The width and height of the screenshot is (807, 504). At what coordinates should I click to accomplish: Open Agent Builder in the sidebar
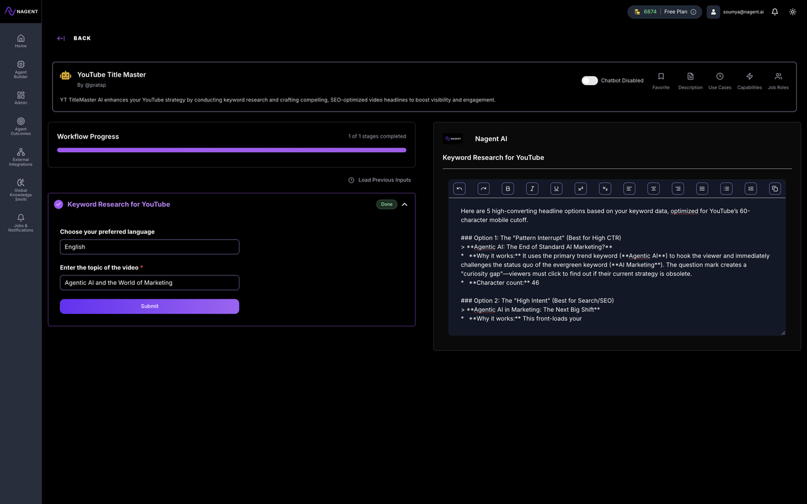coord(21,69)
